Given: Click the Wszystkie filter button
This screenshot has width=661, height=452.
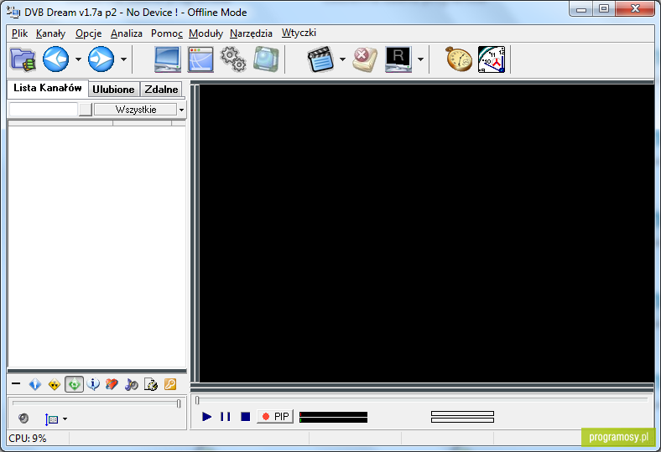Looking at the screenshot, I should tap(135, 110).
